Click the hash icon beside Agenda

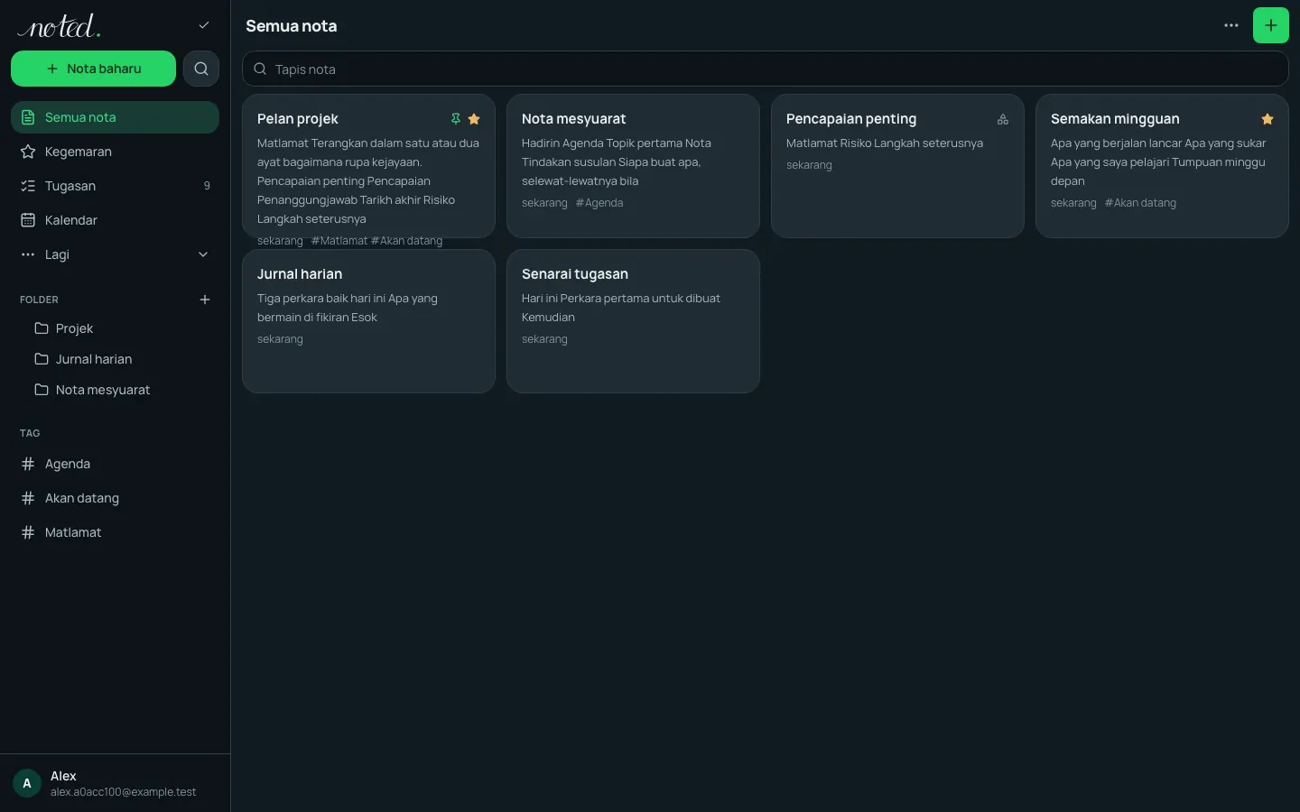click(28, 464)
